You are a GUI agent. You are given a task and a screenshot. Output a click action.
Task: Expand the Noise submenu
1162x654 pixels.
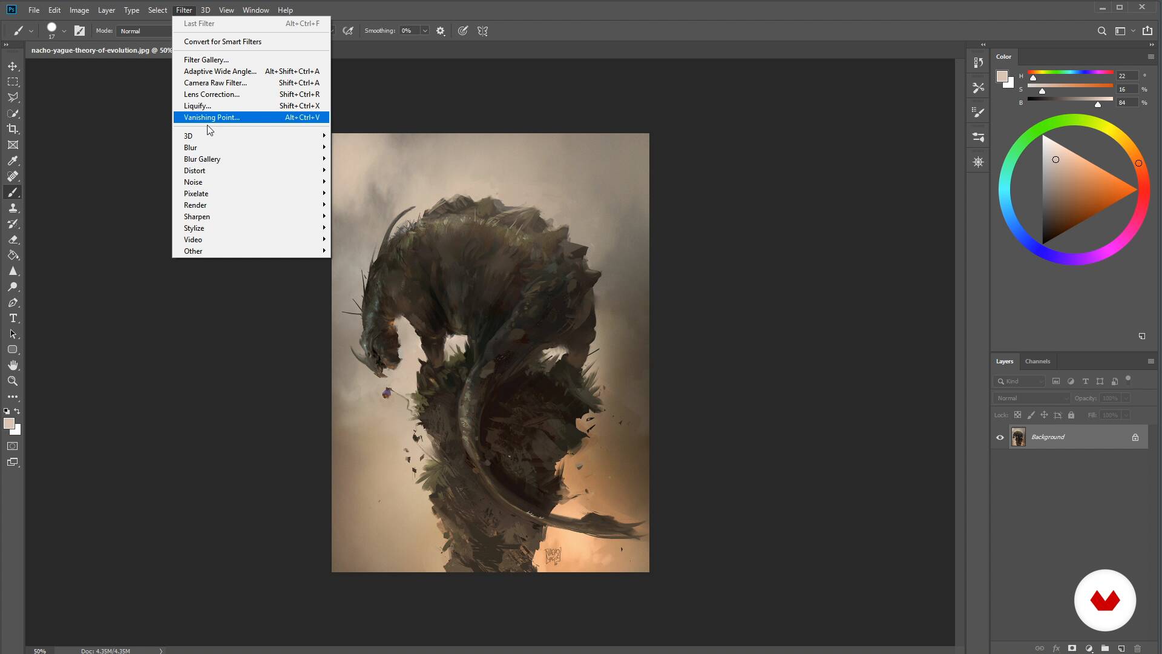251,182
